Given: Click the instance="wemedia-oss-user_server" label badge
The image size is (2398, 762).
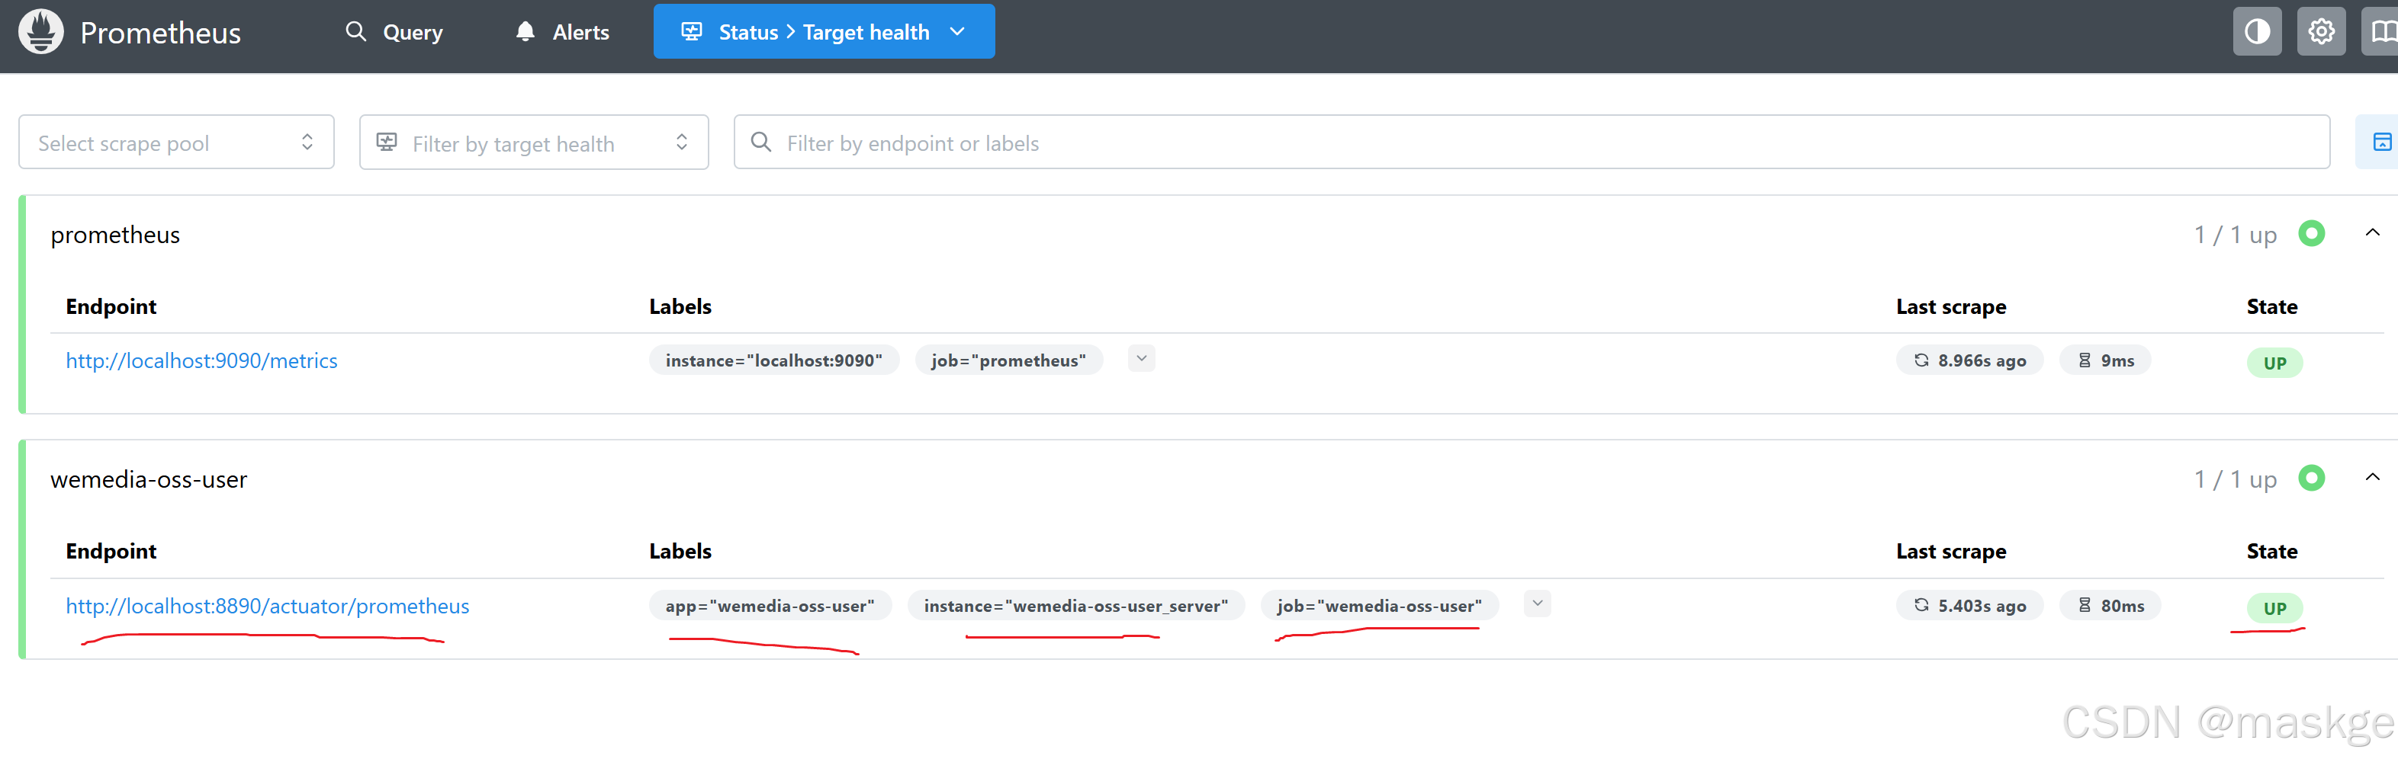Looking at the screenshot, I should coord(1075,607).
